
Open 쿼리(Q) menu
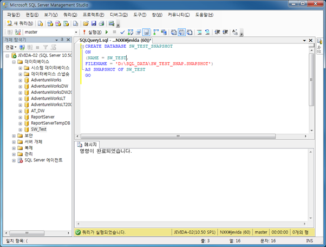click(70, 15)
